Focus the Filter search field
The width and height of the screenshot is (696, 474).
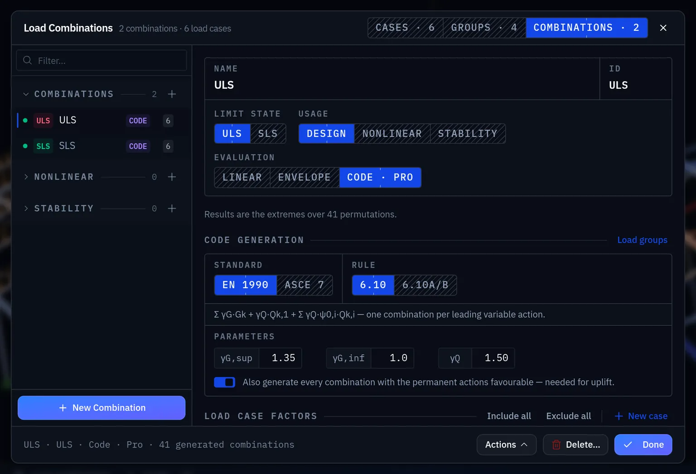(x=101, y=60)
